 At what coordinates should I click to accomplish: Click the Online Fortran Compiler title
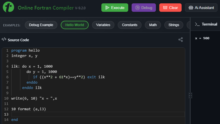tap(45, 8)
